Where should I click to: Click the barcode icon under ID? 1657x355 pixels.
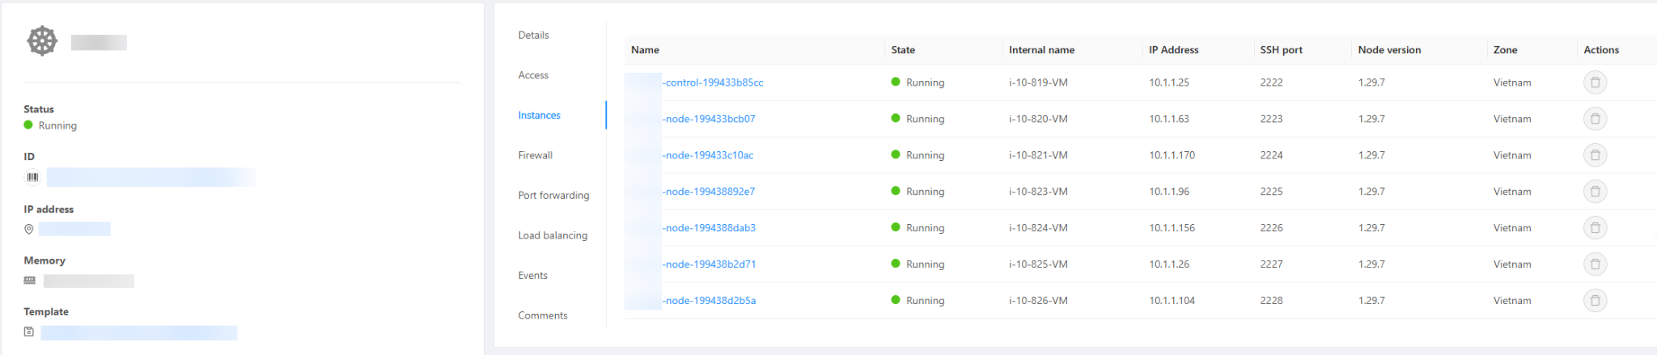pyautogui.click(x=32, y=177)
